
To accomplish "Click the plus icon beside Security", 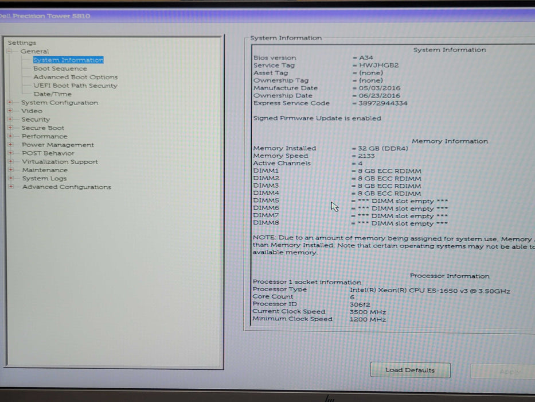I will coord(10,119).
